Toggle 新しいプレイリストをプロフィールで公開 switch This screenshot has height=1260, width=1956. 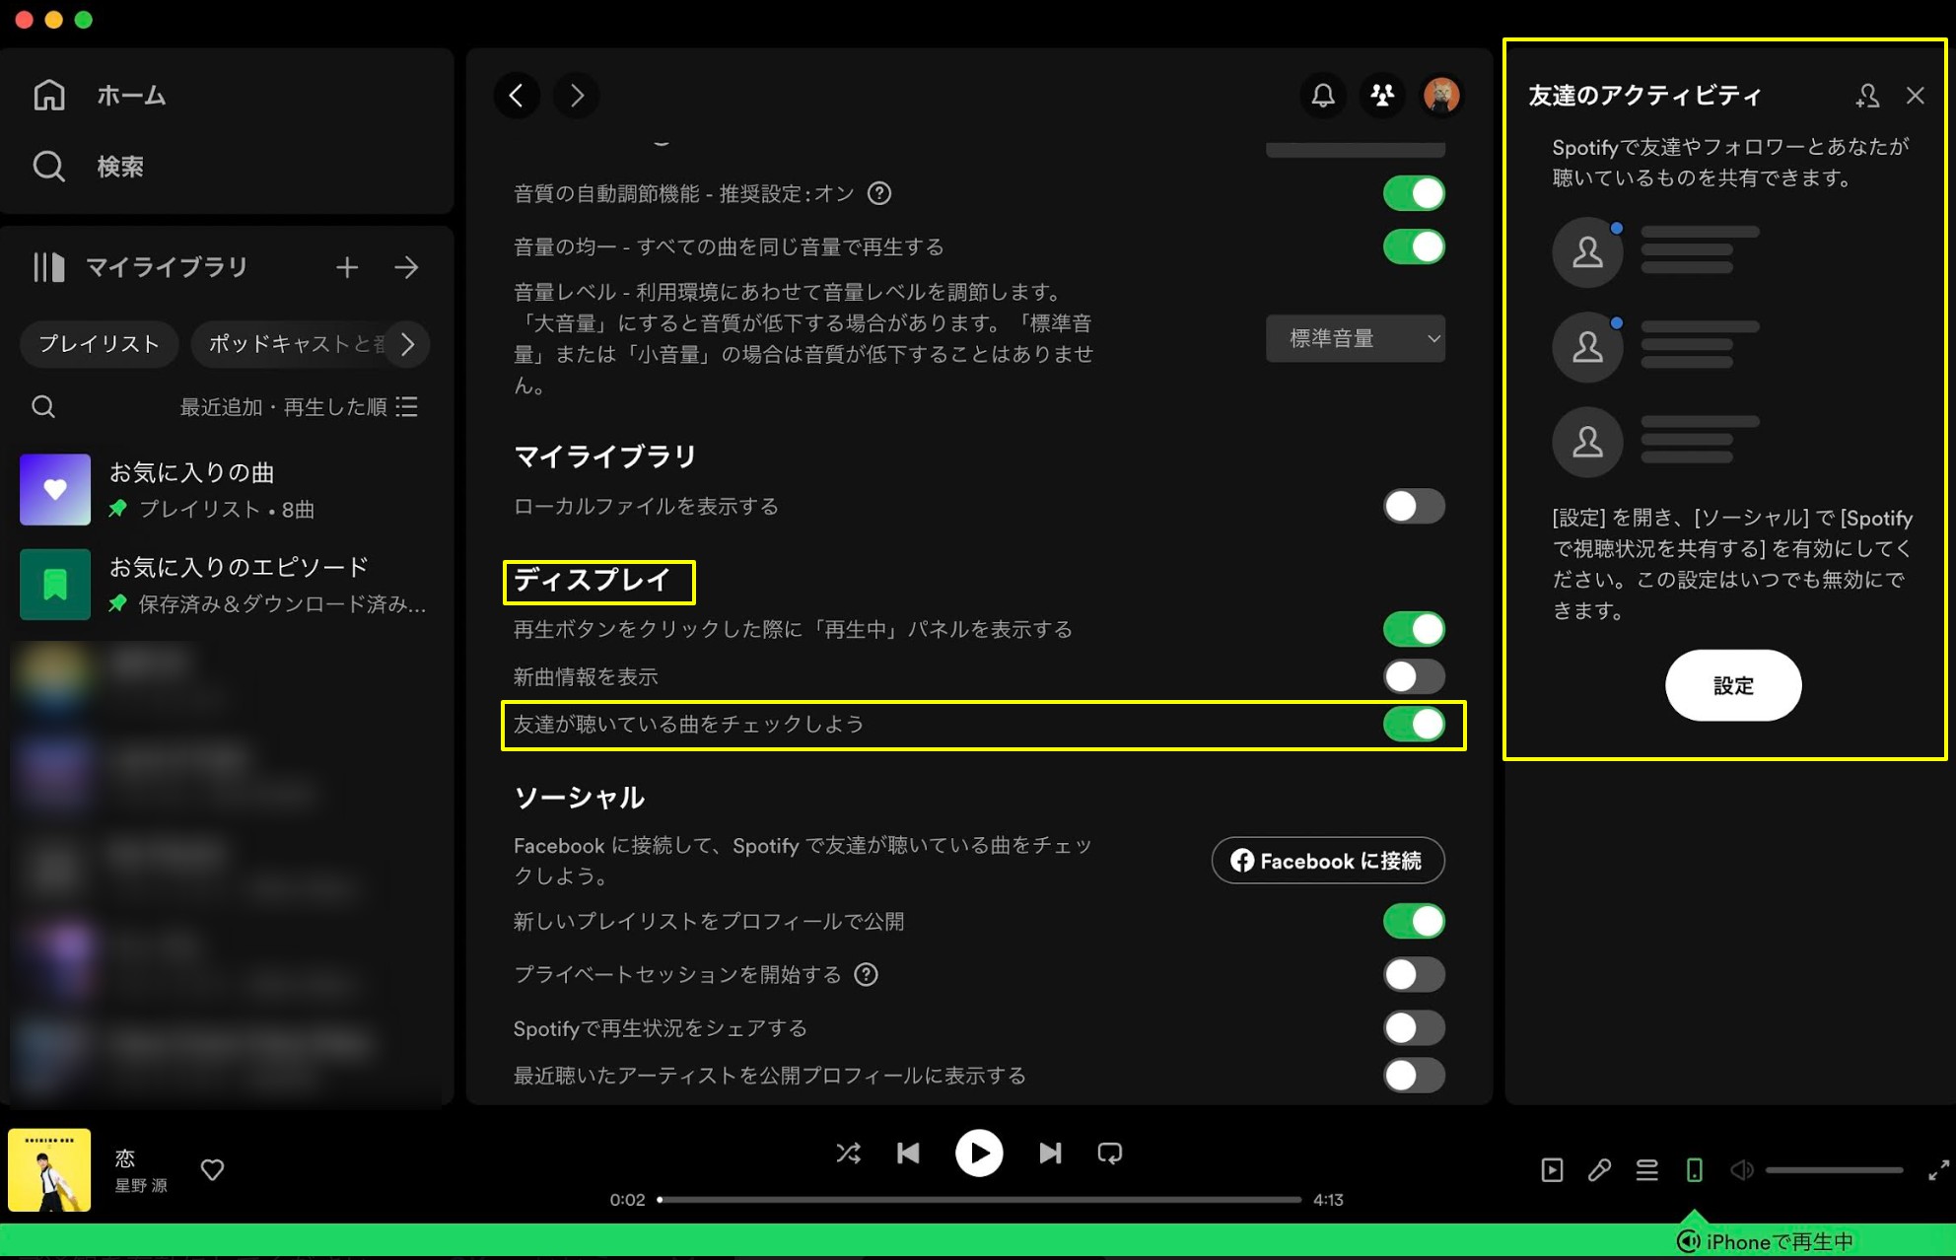[x=1414, y=921]
